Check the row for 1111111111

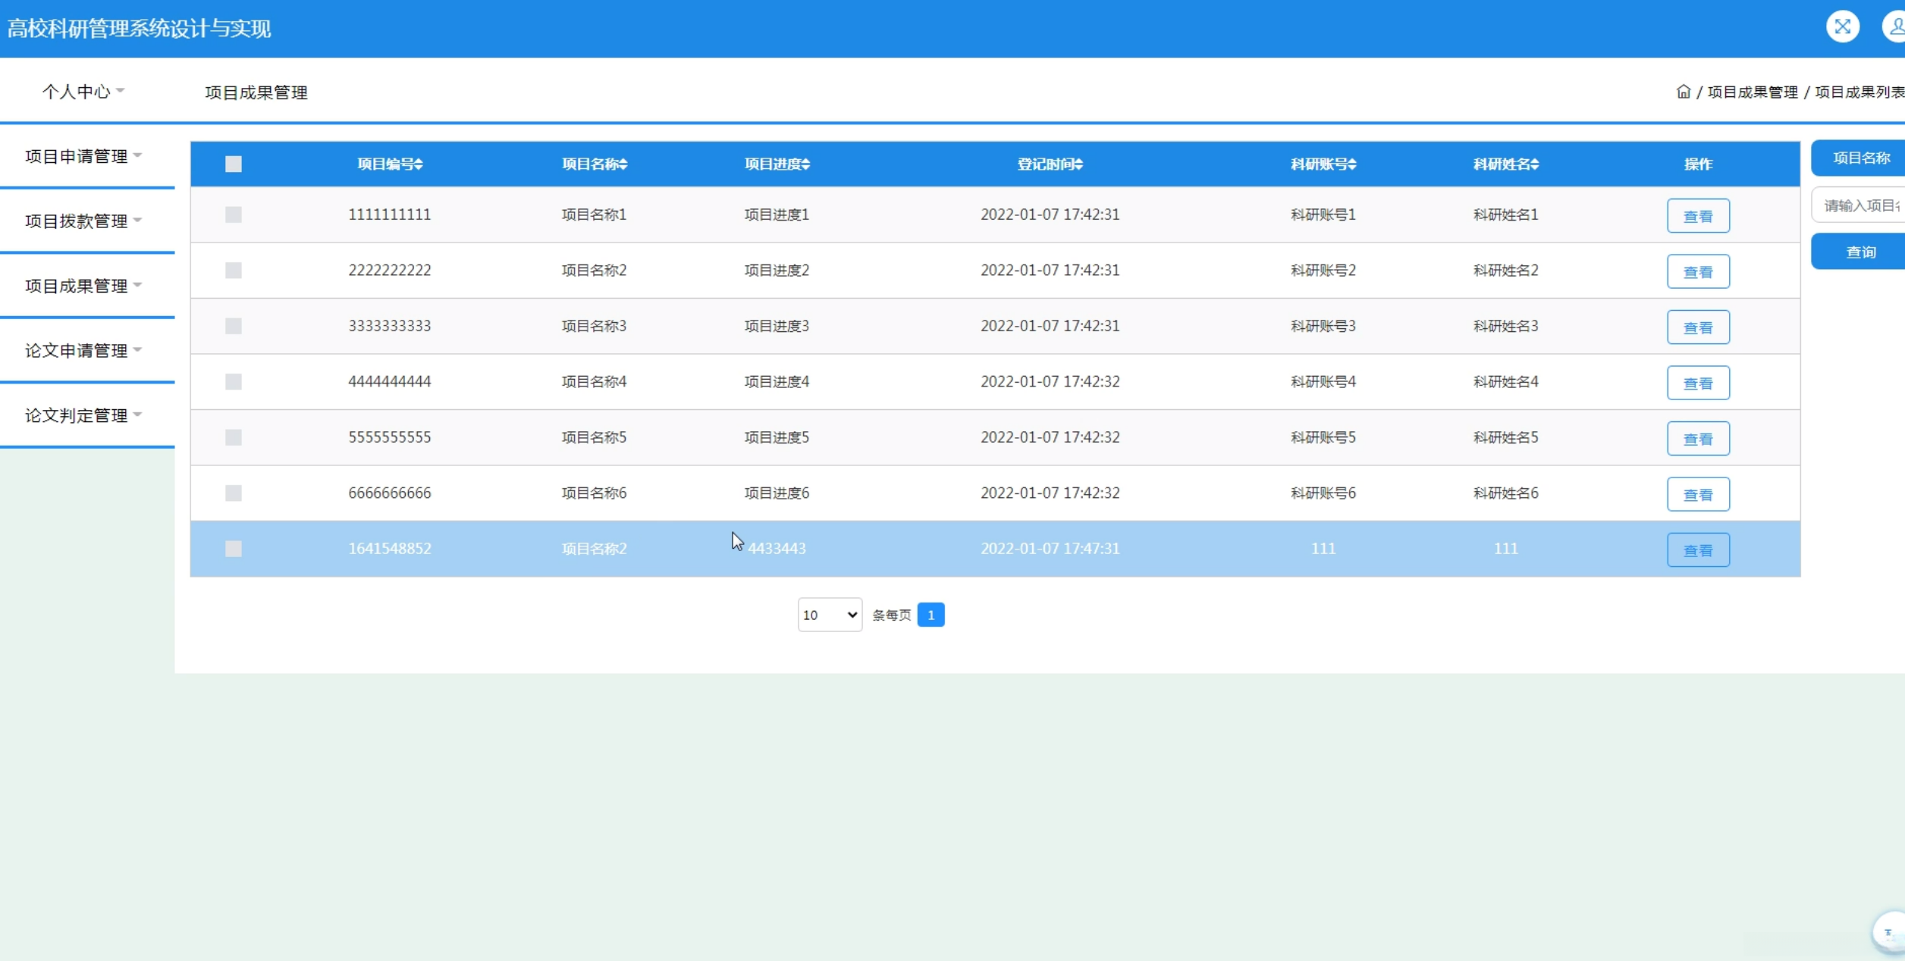234,214
